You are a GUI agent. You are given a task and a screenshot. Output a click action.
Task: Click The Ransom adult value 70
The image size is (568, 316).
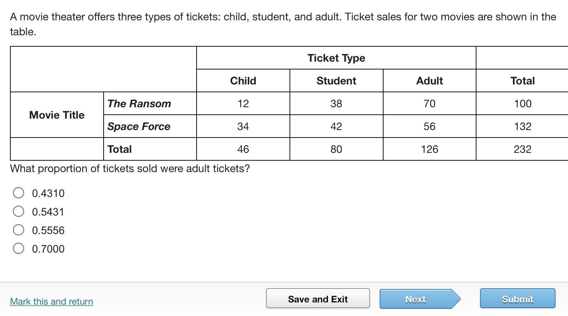click(429, 104)
